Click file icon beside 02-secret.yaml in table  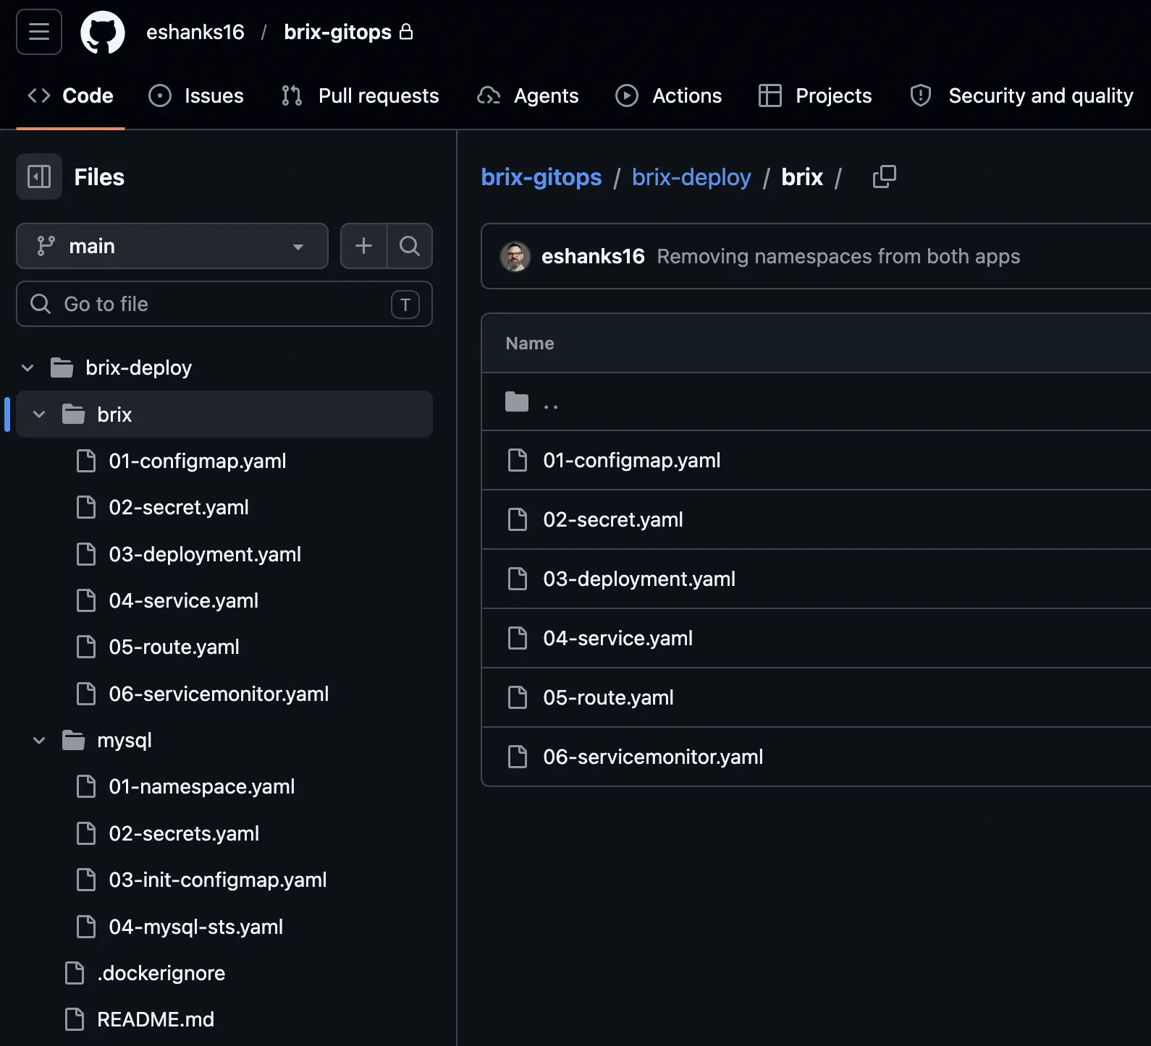click(x=518, y=519)
